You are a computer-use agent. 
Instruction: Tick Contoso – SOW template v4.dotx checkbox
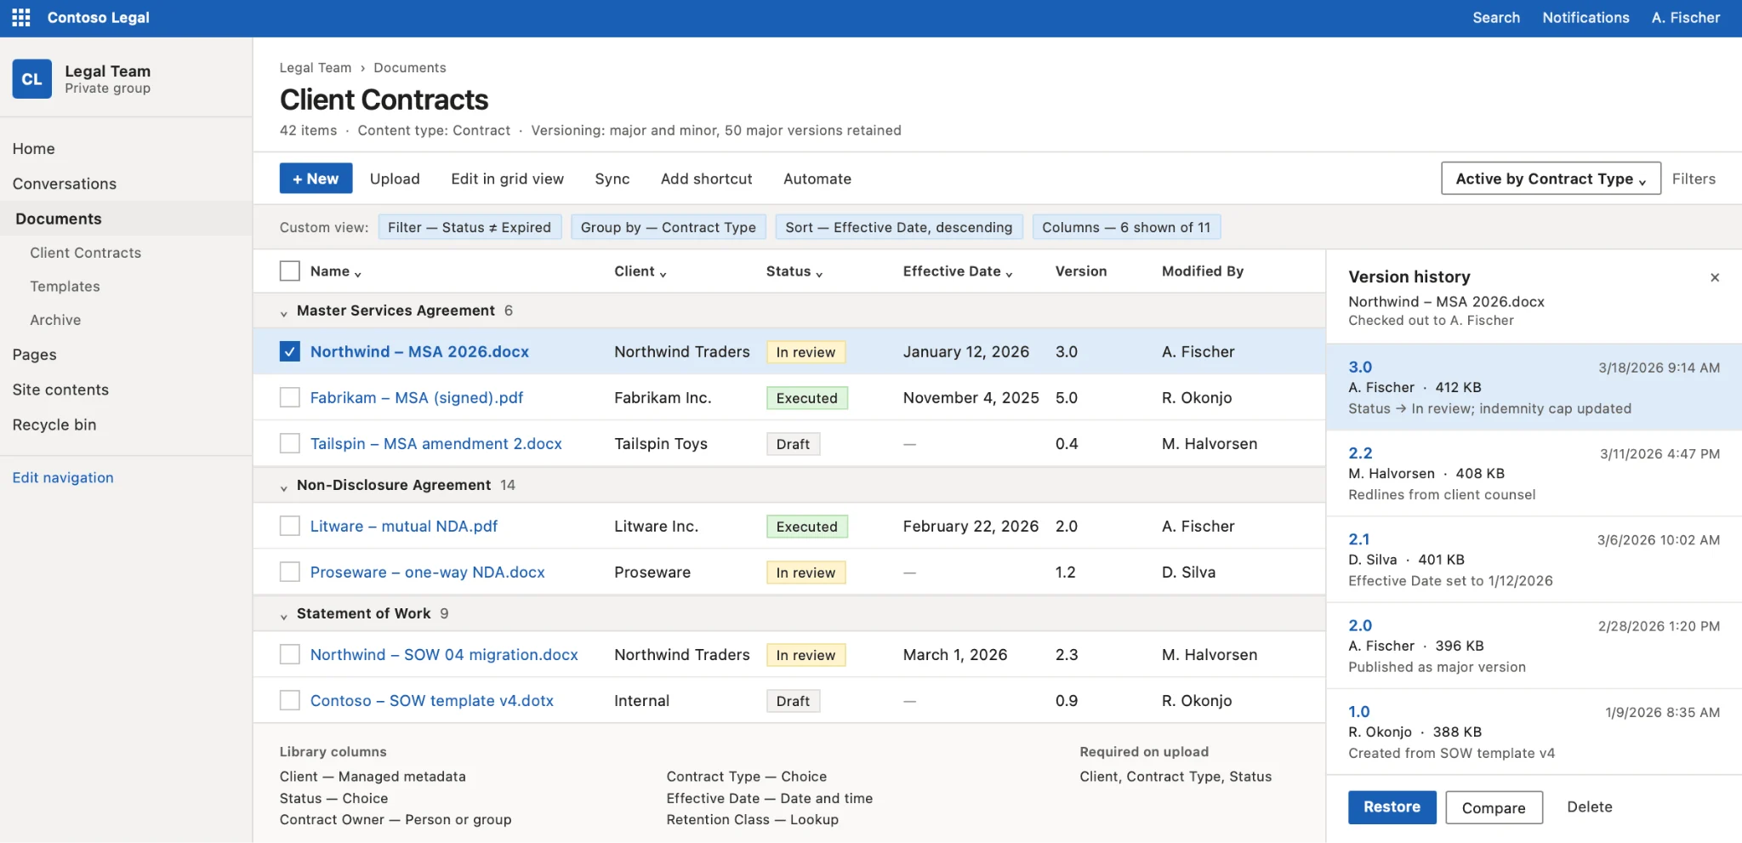[x=290, y=700]
